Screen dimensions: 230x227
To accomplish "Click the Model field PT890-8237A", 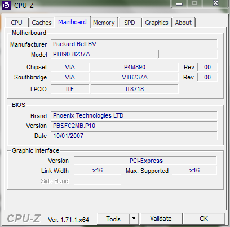I will coord(104,55).
